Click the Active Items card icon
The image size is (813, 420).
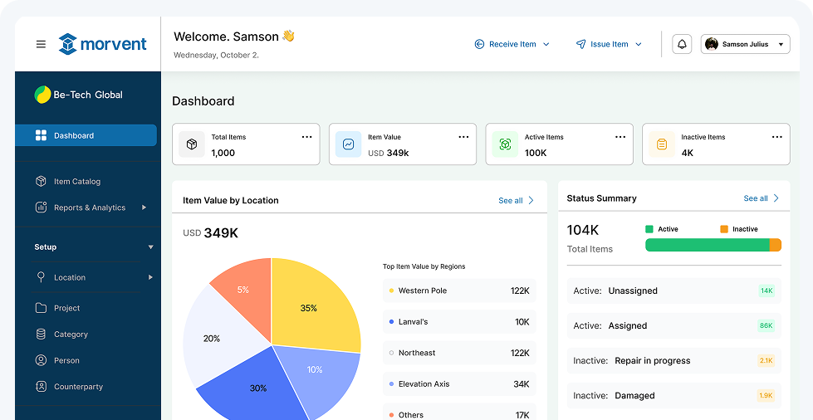click(x=505, y=144)
